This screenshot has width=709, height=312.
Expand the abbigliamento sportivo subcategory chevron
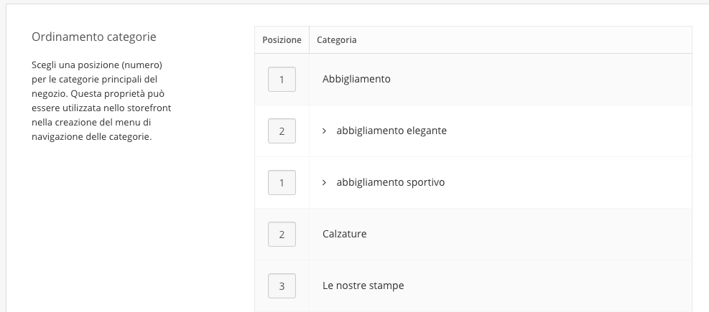pyautogui.click(x=325, y=183)
